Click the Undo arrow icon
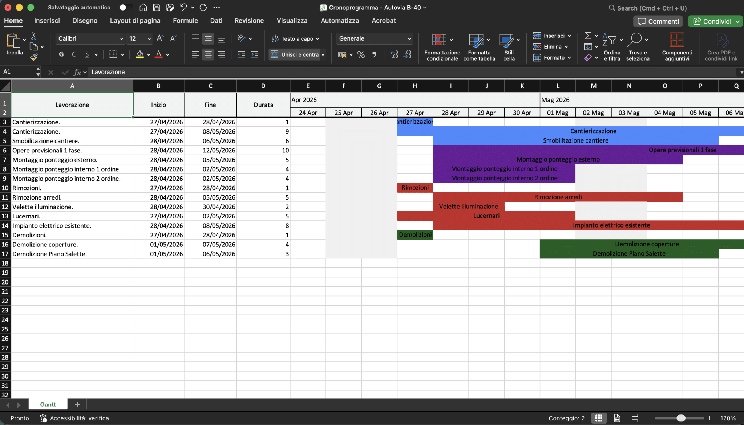 click(x=183, y=7)
